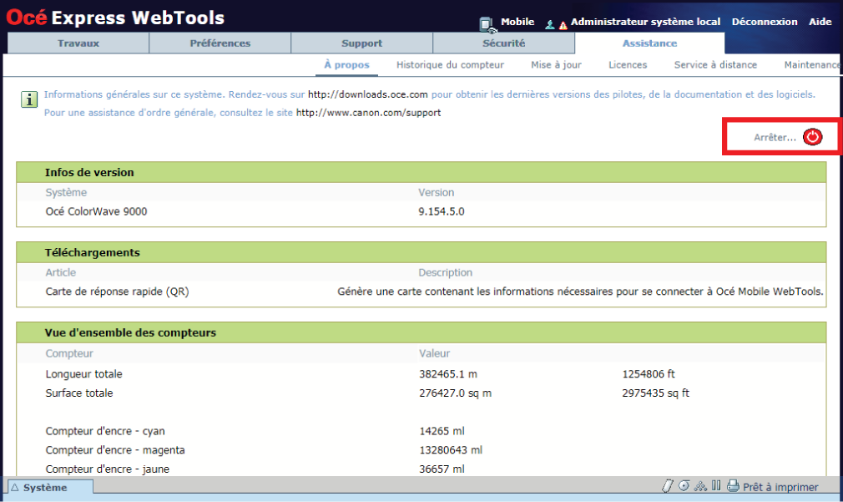Viewport: 843px width, 502px height.
Task: Open the Mise à jour sub-tab
Action: pyautogui.click(x=556, y=64)
